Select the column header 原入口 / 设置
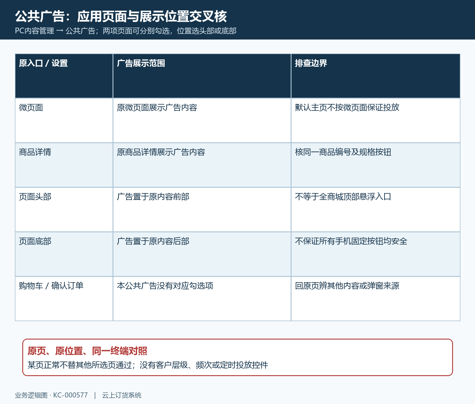475x404 pixels. pos(64,76)
